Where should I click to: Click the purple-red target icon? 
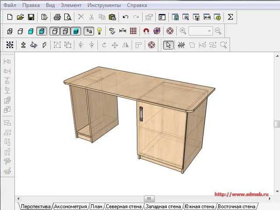pos(157,31)
